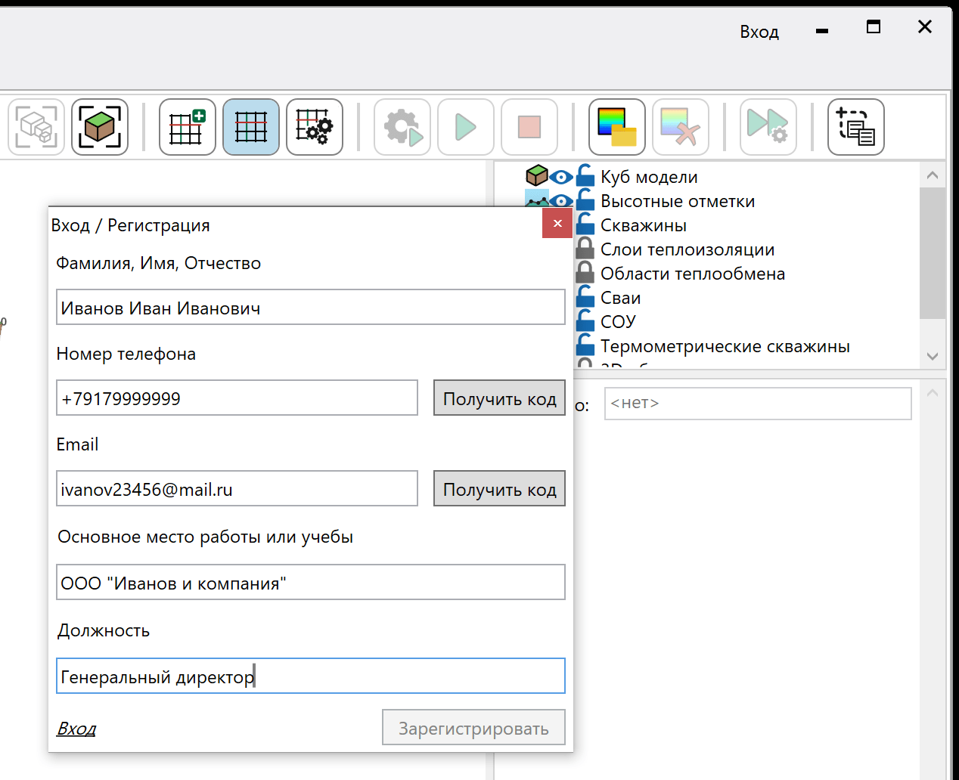The height and width of the screenshot is (780, 959).
Task: Click the Фамилия, Имя, Отчество input field
Action: click(311, 307)
